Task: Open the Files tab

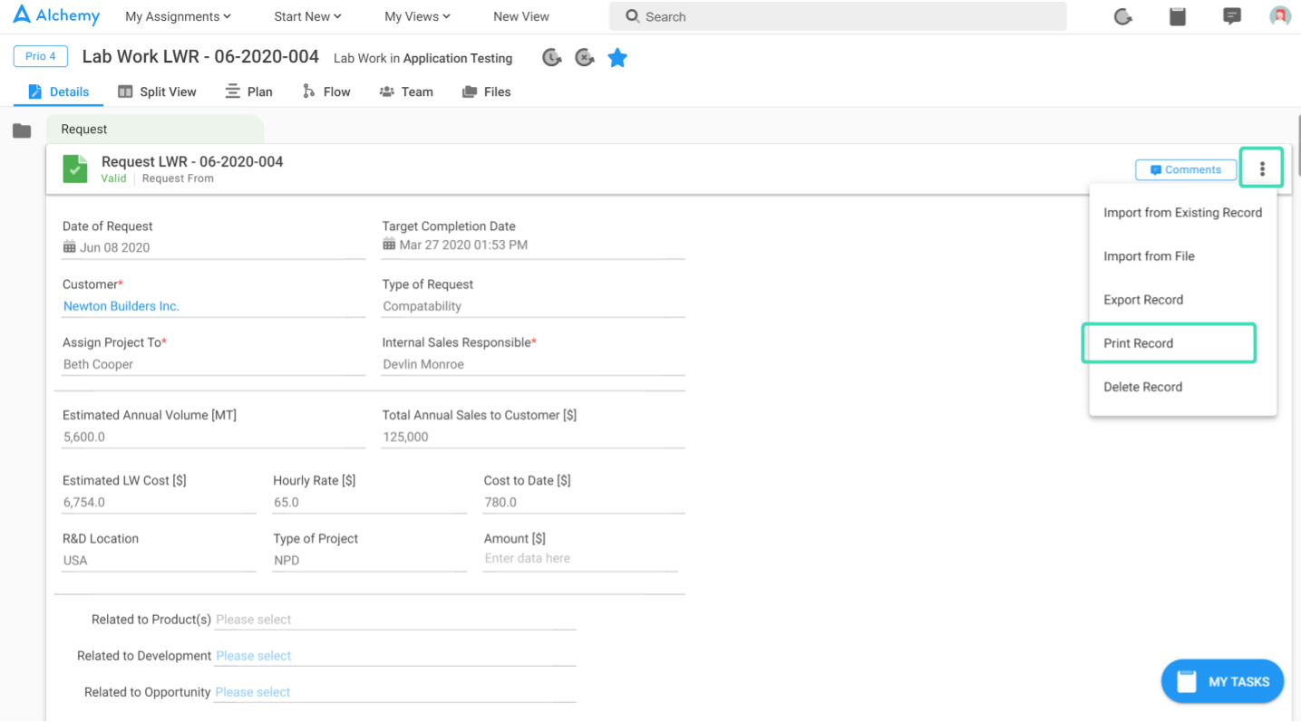Action: (x=487, y=91)
